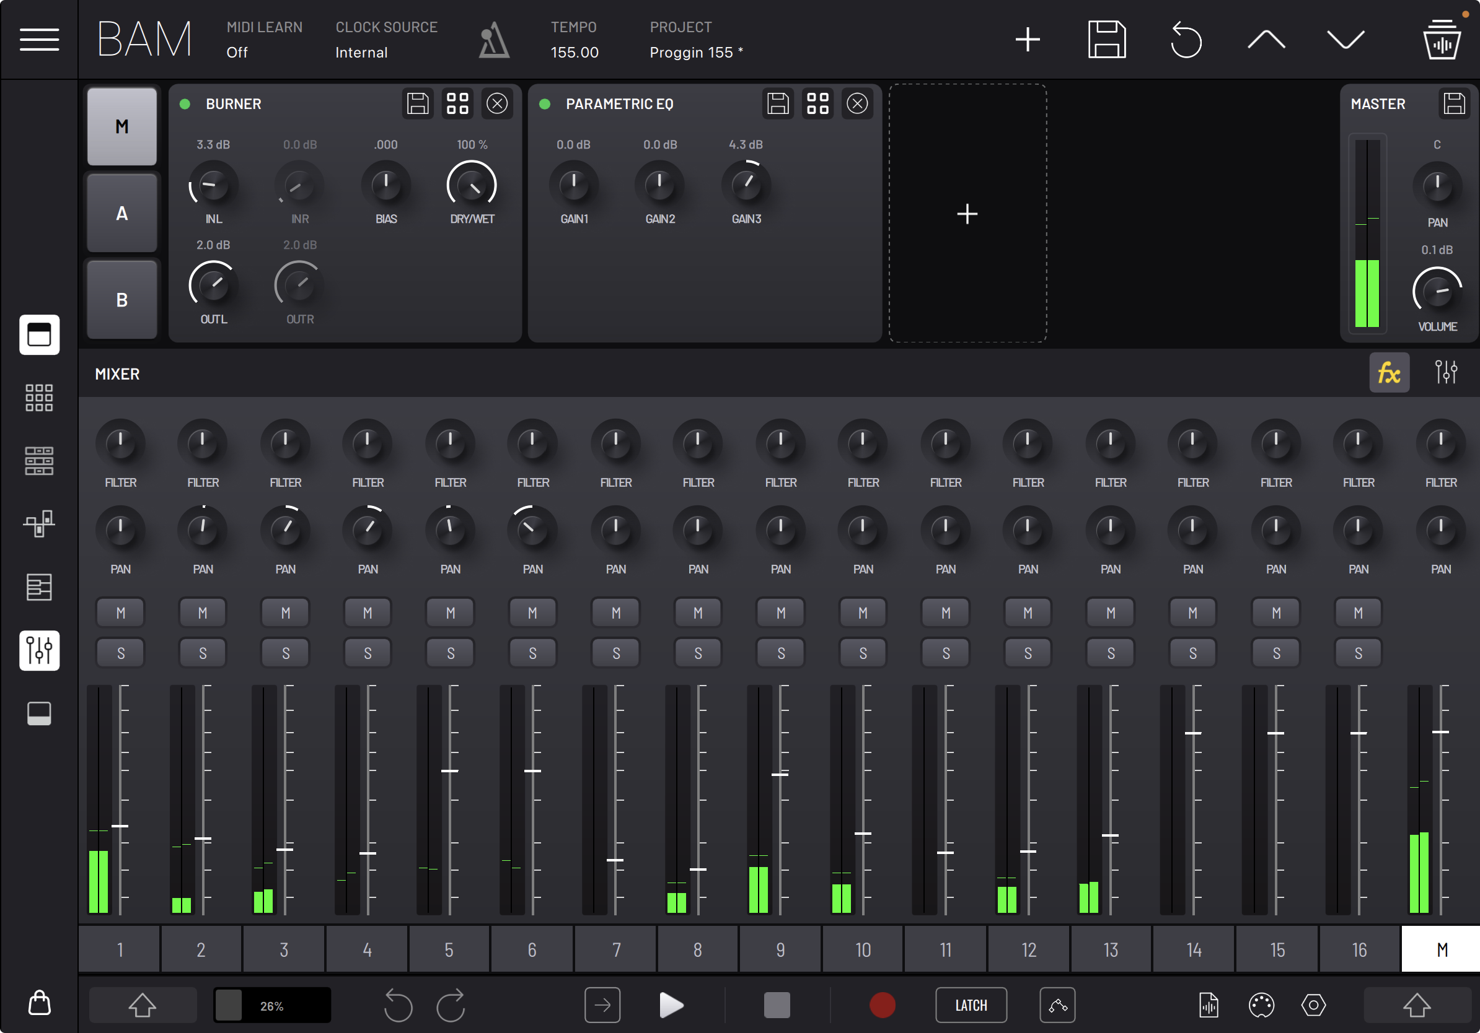Expand the bottom-right up arrow panel
This screenshot has height=1033, width=1480.
click(1416, 1005)
